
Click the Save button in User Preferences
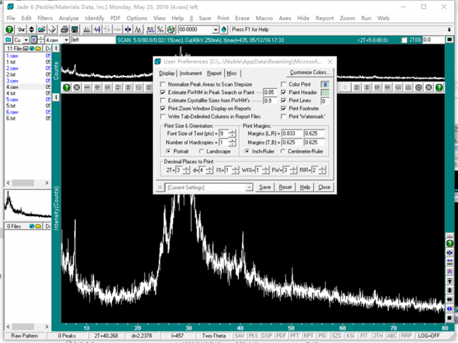click(265, 187)
